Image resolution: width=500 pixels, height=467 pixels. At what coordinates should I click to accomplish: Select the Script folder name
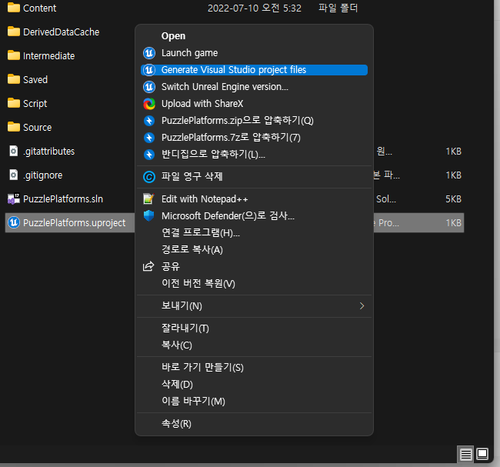coord(35,104)
